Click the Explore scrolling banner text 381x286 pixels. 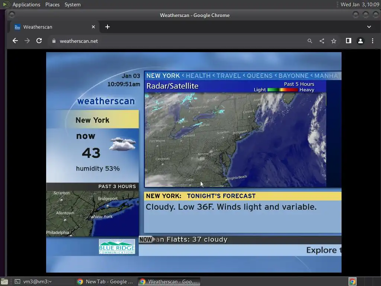pos(324,250)
